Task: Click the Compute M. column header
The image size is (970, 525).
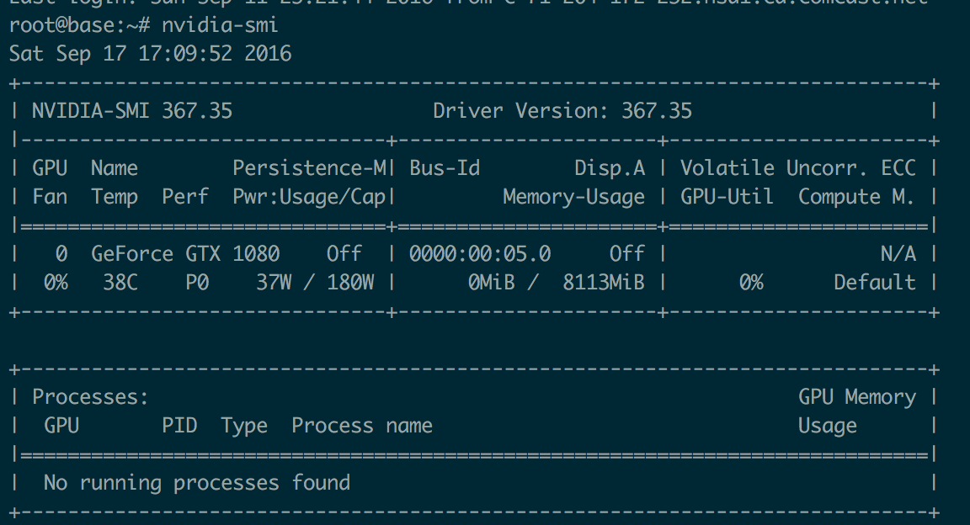Action: pos(856,197)
